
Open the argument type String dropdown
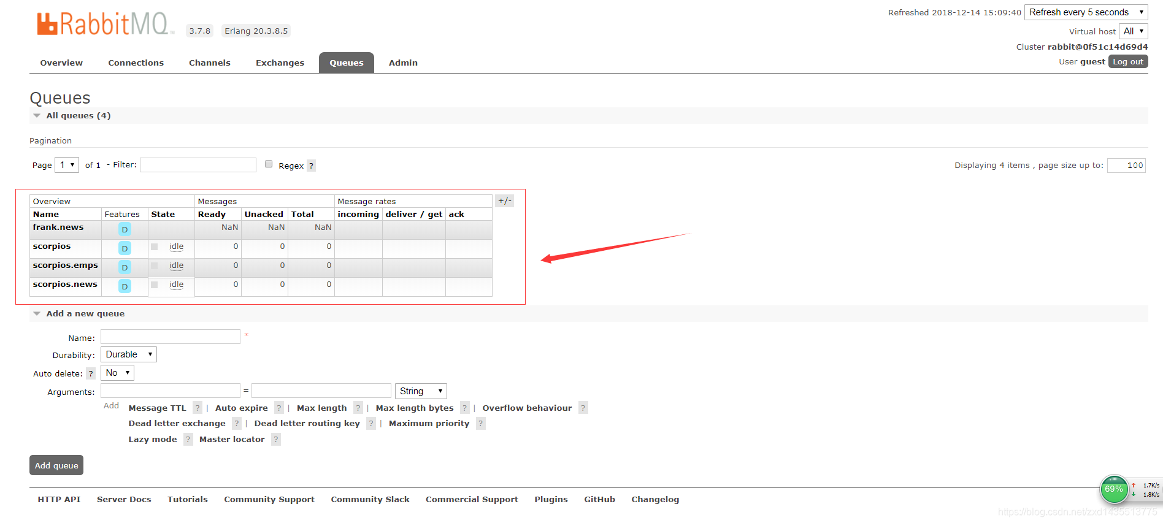point(421,391)
